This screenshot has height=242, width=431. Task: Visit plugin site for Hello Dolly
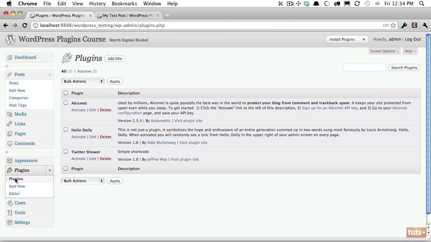[x=193, y=143]
